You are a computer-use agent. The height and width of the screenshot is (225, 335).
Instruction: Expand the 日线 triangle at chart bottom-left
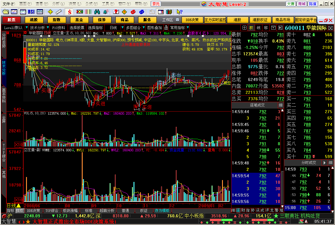(19, 206)
